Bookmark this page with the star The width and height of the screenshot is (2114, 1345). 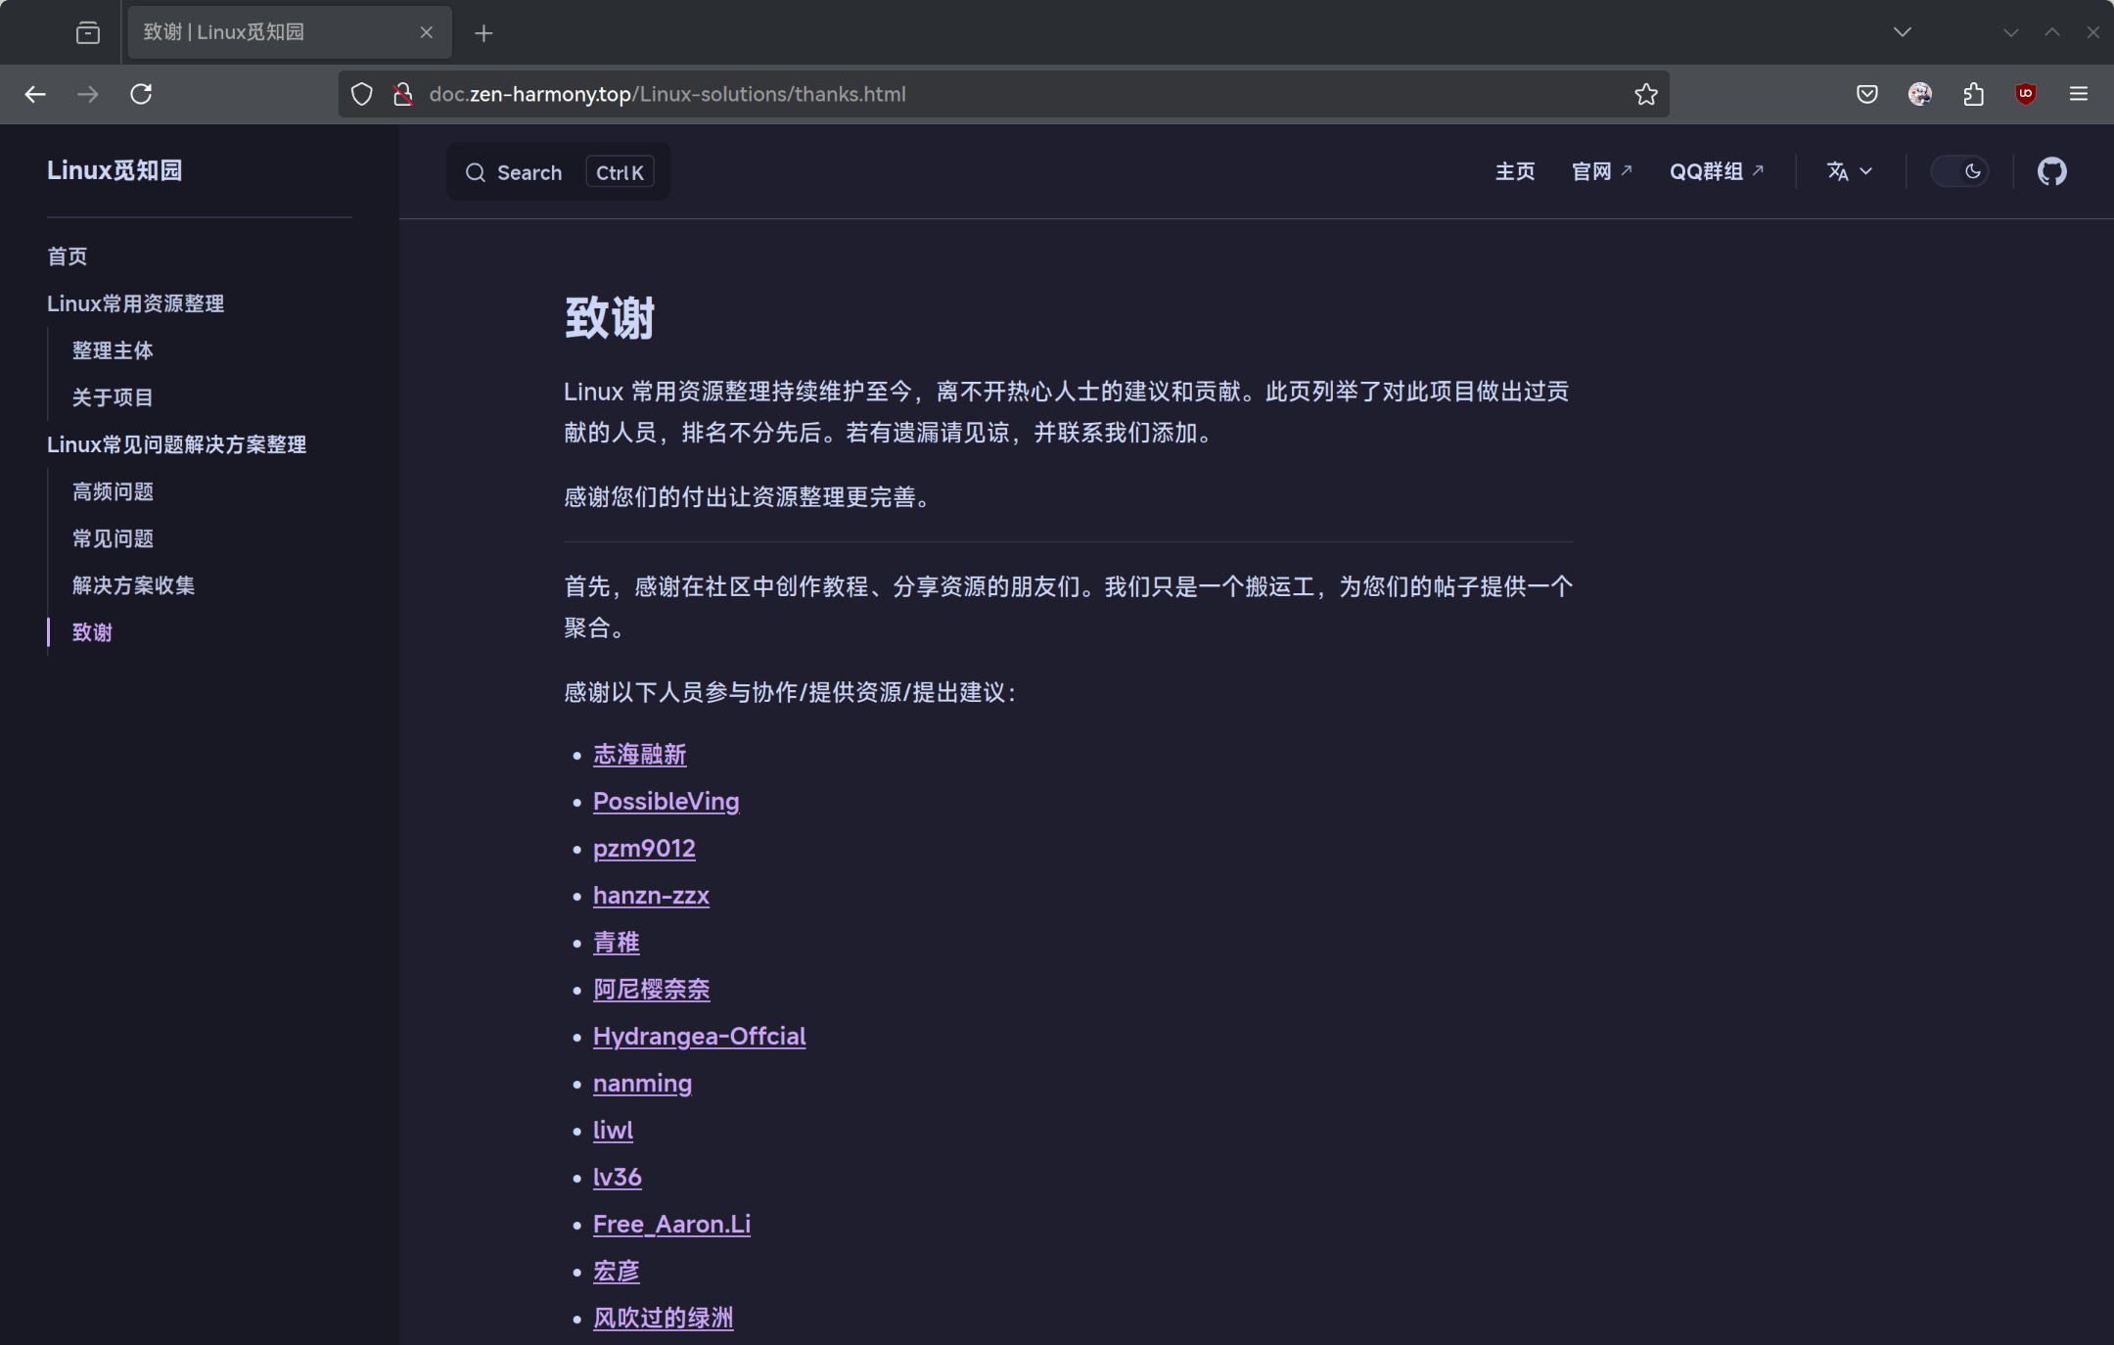[1644, 93]
